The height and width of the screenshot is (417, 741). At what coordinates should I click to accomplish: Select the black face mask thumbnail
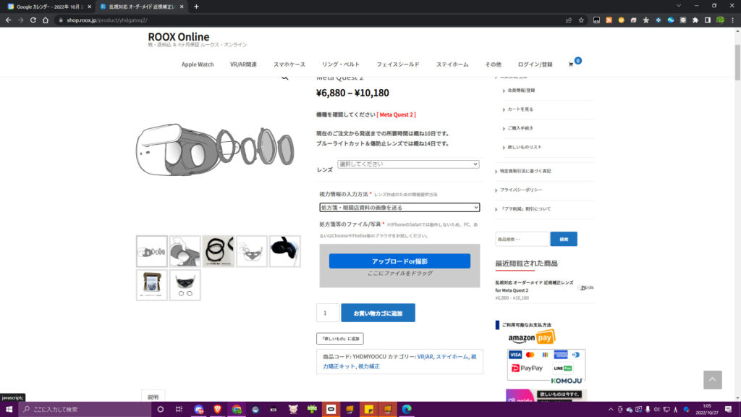pos(185,285)
